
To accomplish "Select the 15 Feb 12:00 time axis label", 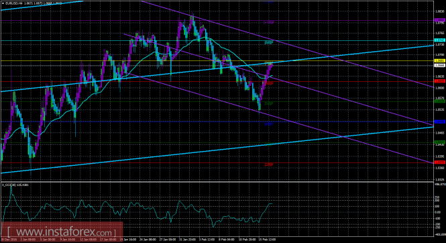I will pyautogui.click(x=268, y=240).
